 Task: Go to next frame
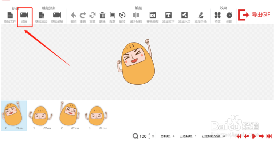(262, 136)
